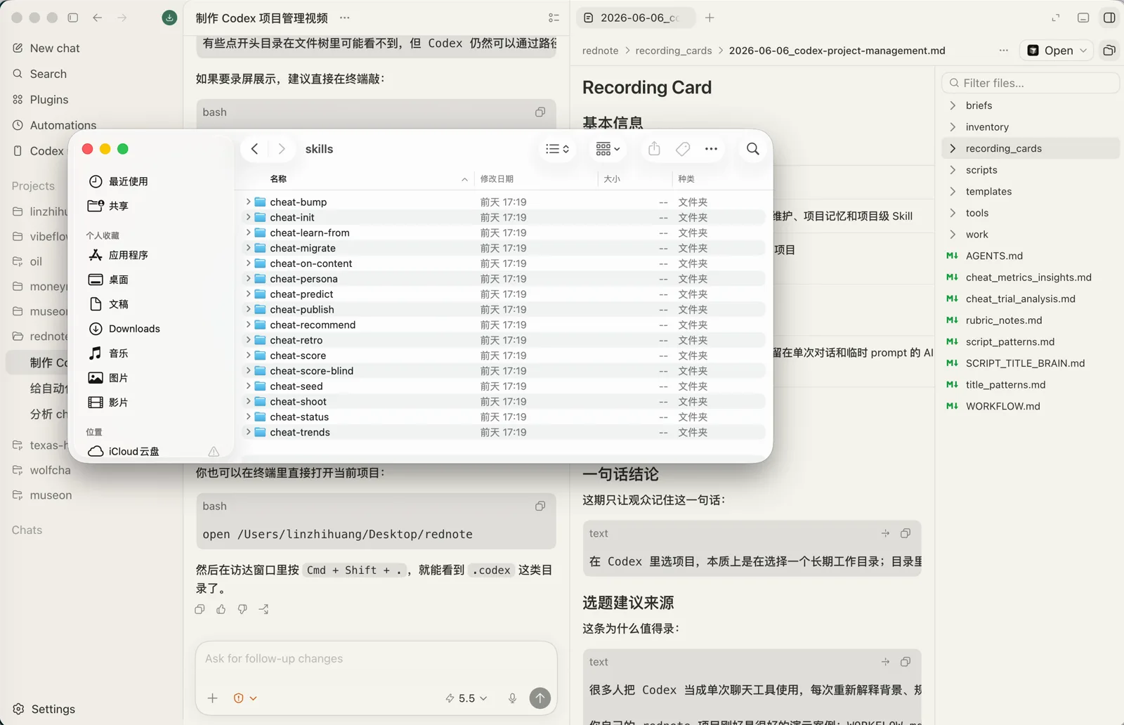1124x725 pixels.
Task: Click the Filter files input field
Action: click(x=1030, y=83)
